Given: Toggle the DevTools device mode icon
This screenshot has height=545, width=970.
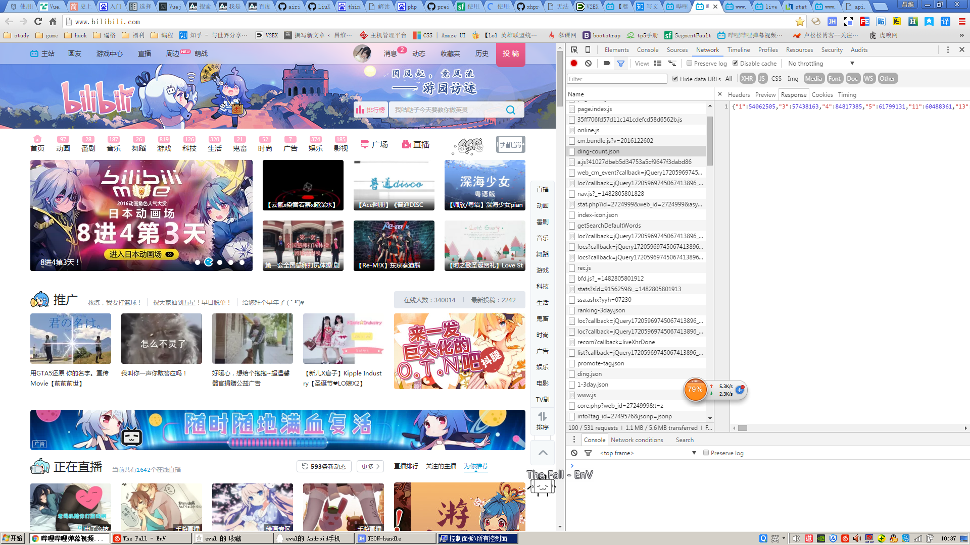Looking at the screenshot, I should [588, 49].
